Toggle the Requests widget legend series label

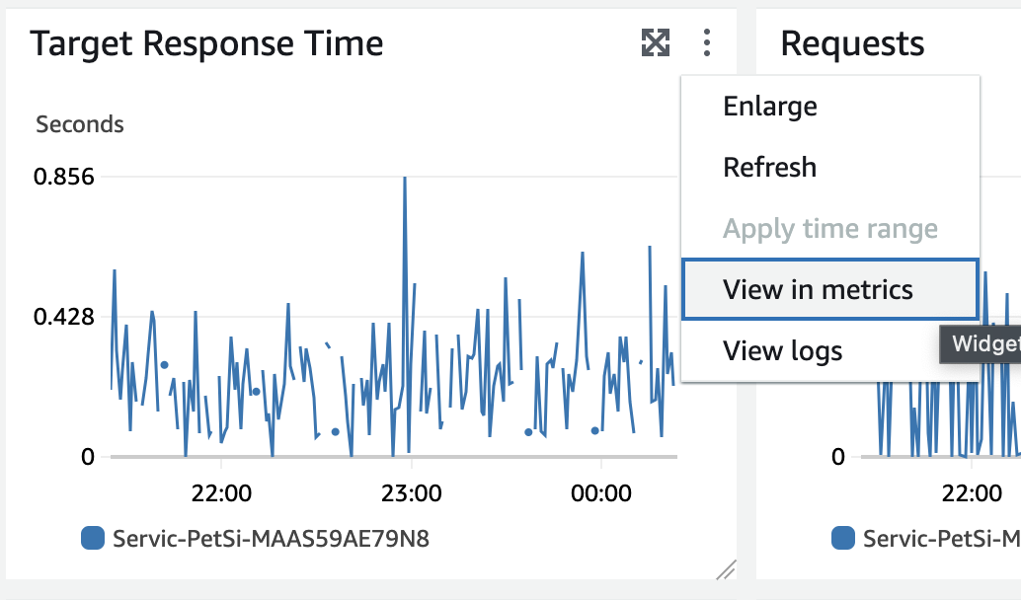(x=938, y=539)
